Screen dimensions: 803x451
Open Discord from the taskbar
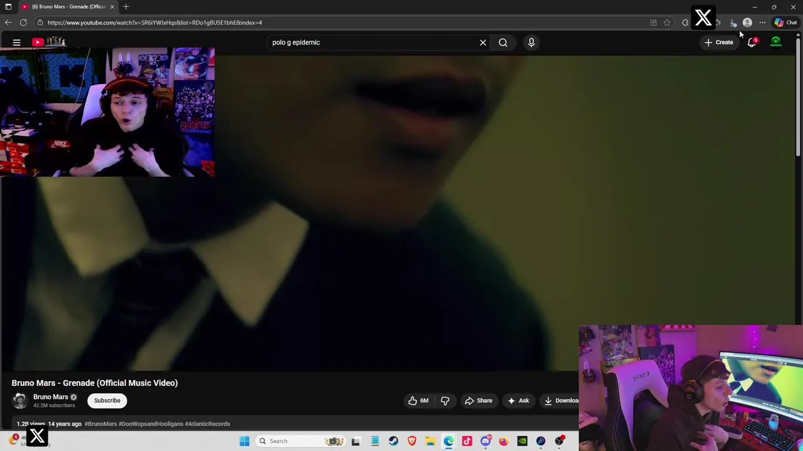point(486,441)
